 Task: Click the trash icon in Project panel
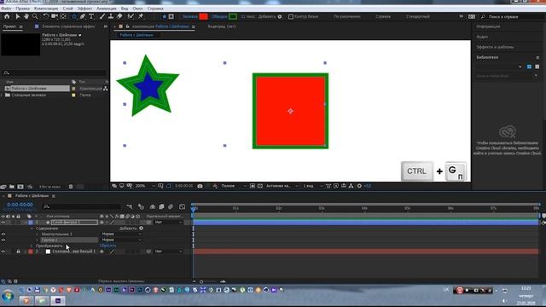[71, 187]
